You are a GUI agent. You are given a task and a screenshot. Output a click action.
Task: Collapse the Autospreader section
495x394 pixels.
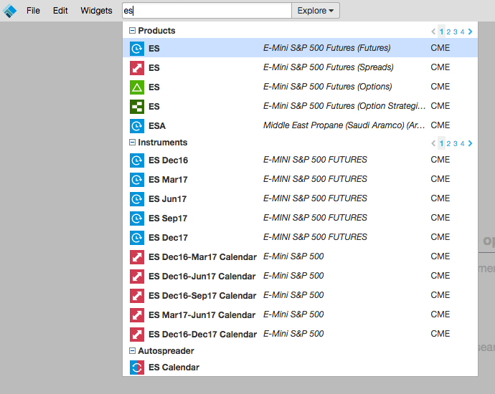[x=132, y=351]
